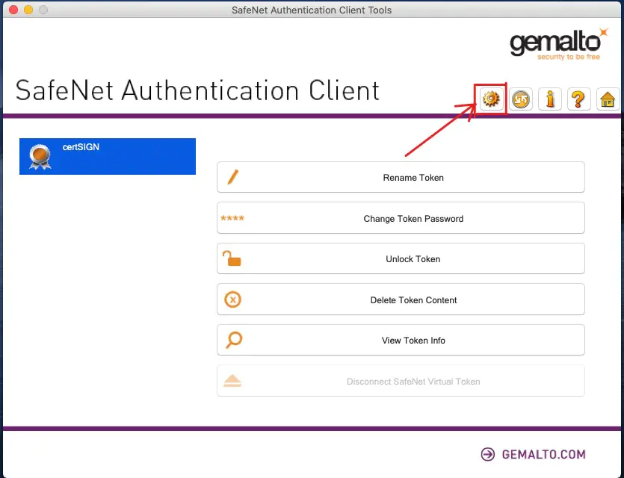The height and width of the screenshot is (478, 624).
Task: Choose Delete Token Content
Action: pos(401,300)
